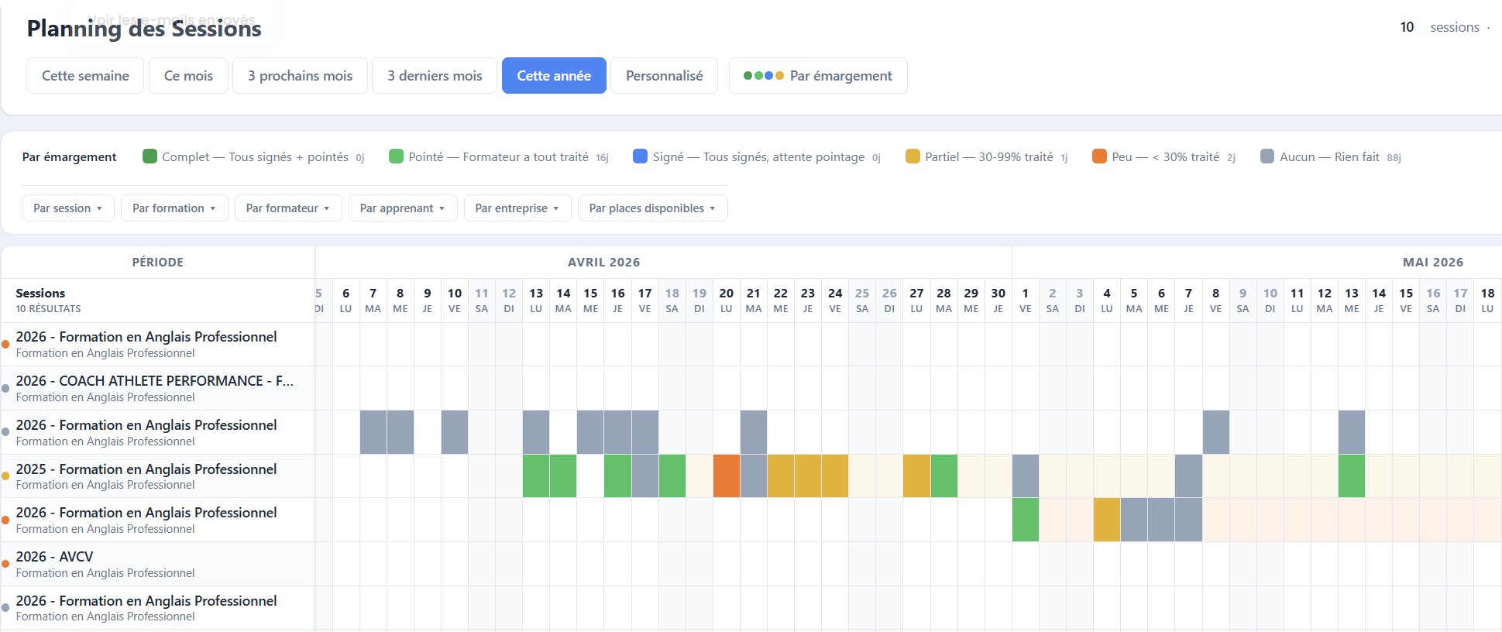The width and height of the screenshot is (1502, 632).
Task: Click the yellow cell on May 4
Action: coord(1107,520)
